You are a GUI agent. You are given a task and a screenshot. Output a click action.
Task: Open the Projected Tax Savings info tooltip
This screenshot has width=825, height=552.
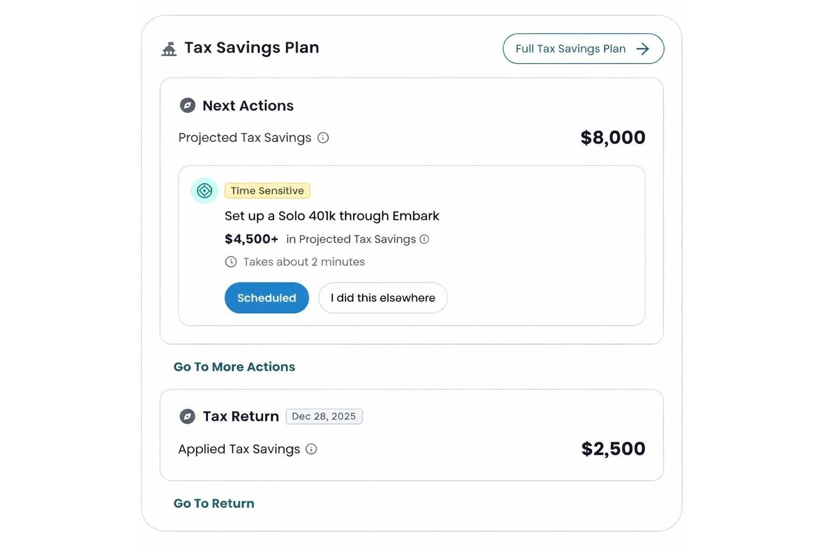point(323,138)
